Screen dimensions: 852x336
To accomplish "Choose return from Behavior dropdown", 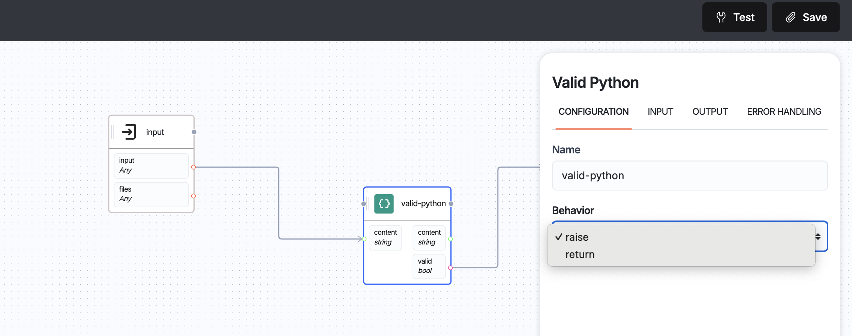I will click(580, 255).
